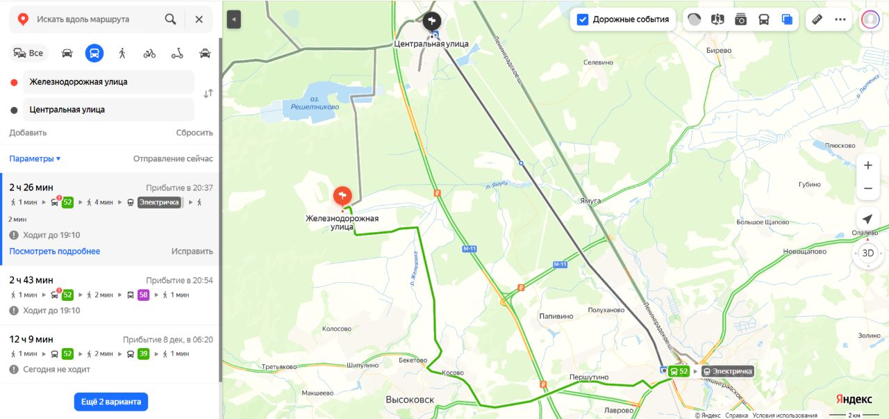Select the walking route mode icon
Screen dimensions: 889x419
(122, 54)
